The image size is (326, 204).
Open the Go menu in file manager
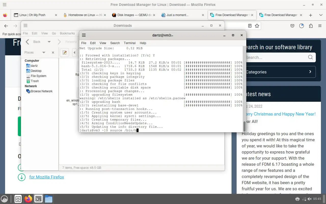(x=54, y=33)
